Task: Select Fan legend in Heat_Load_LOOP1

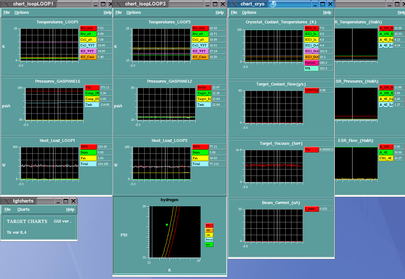Action: [x=88, y=158]
